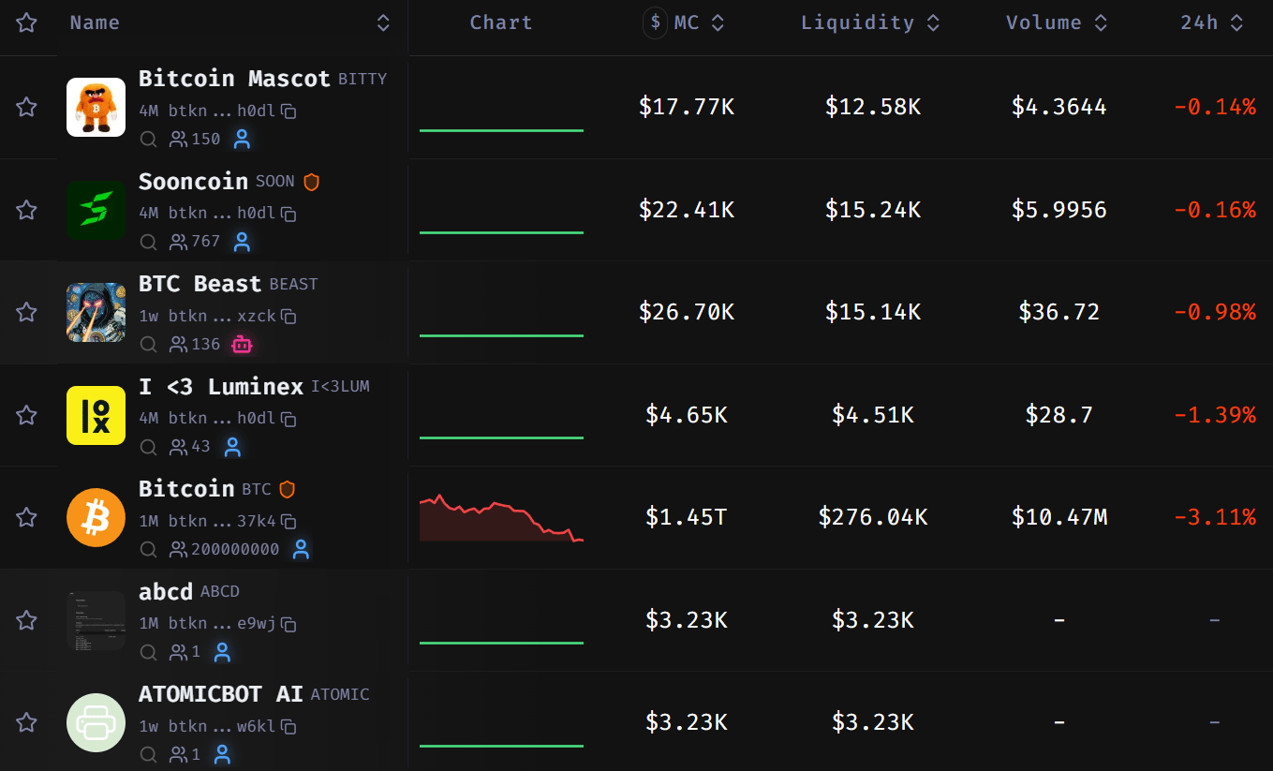Copy BTC Beast address ending xzck
This screenshot has height=771, width=1273.
click(289, 317)
